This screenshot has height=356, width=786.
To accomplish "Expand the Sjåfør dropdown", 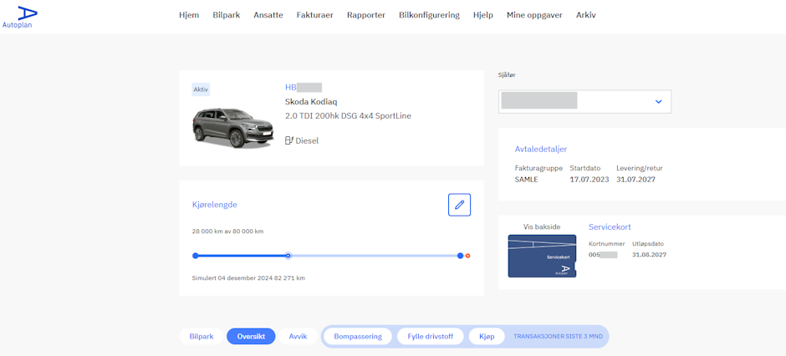I will [658, 102].
